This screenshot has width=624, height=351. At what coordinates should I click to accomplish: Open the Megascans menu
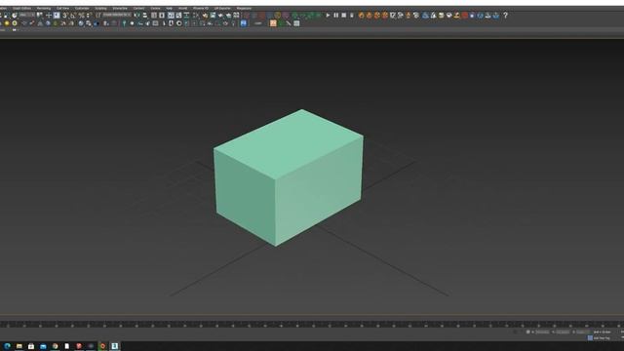click(244, 8)
